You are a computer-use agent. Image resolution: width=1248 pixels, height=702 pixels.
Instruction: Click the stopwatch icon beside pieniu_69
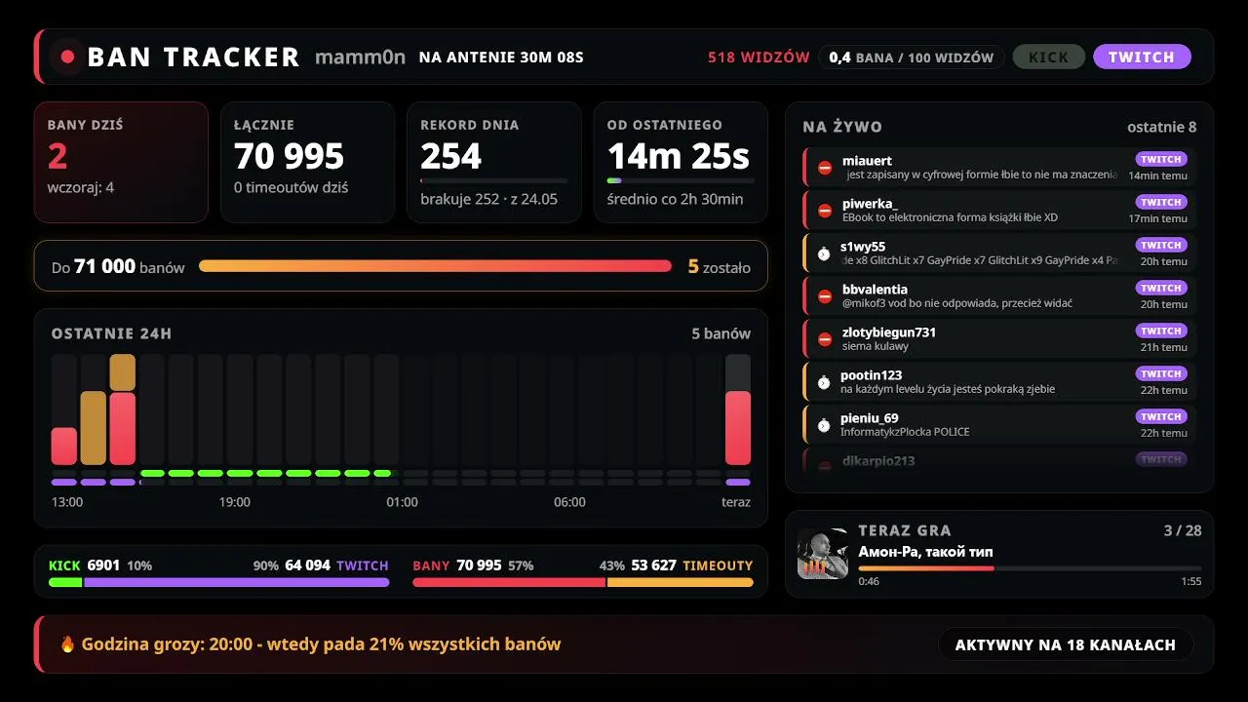(824, 425)
